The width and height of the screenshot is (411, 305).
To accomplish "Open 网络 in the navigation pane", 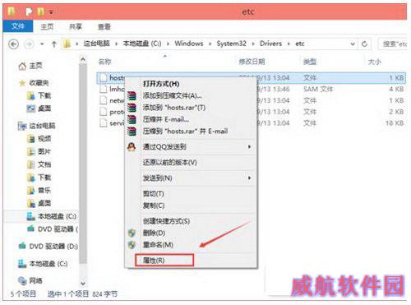I will (36, 280).
